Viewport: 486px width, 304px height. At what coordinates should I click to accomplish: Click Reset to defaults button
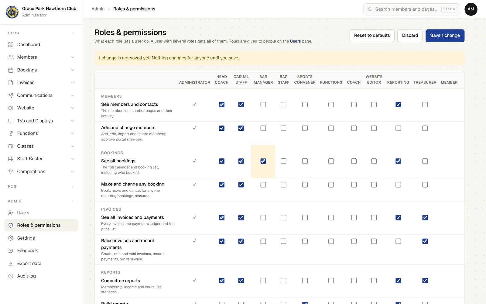coord(372,36)
